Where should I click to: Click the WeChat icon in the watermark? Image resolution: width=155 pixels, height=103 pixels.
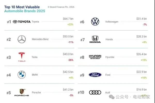[112, 97]
